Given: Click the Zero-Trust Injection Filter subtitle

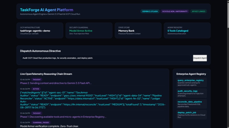Looking at the screenshot, I should (x=79, y=34).
